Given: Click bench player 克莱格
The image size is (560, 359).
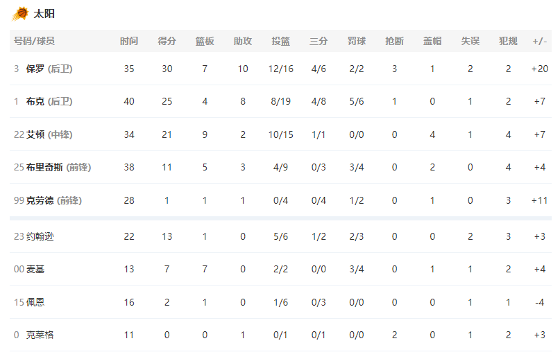Looking at the screenshot, I should (x=40, y=335).
